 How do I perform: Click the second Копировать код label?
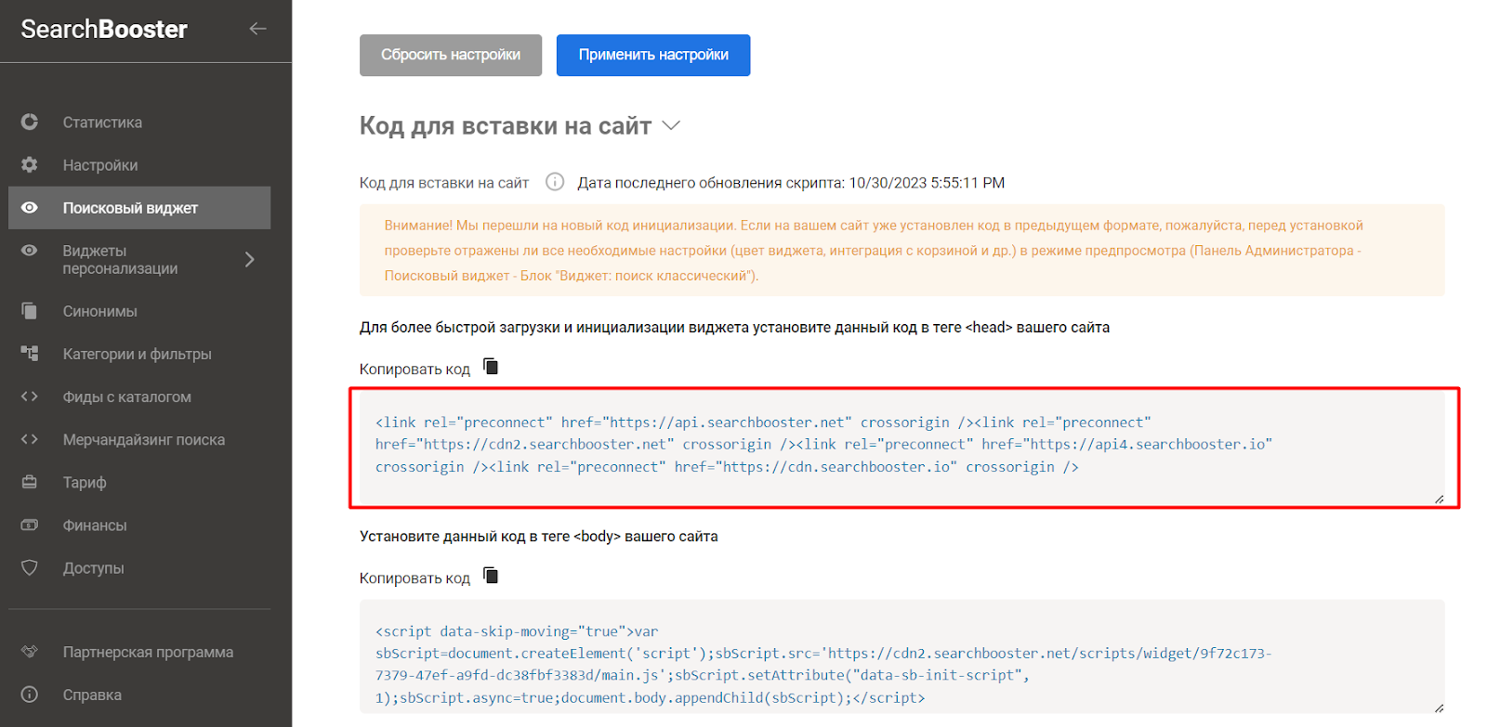coord(415,578)
